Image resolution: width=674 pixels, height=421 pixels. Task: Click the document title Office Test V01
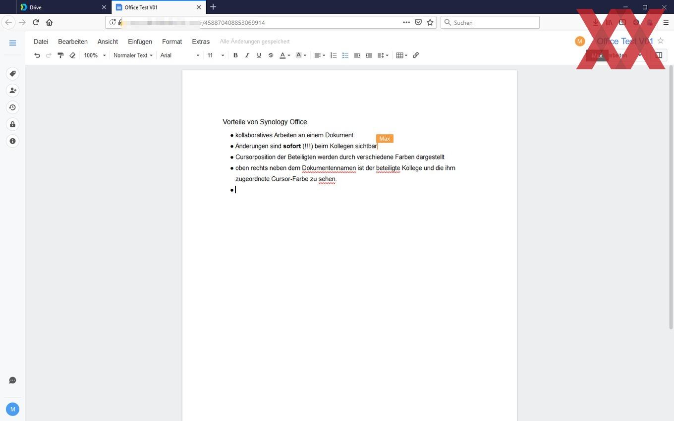(x=625, y=41)
